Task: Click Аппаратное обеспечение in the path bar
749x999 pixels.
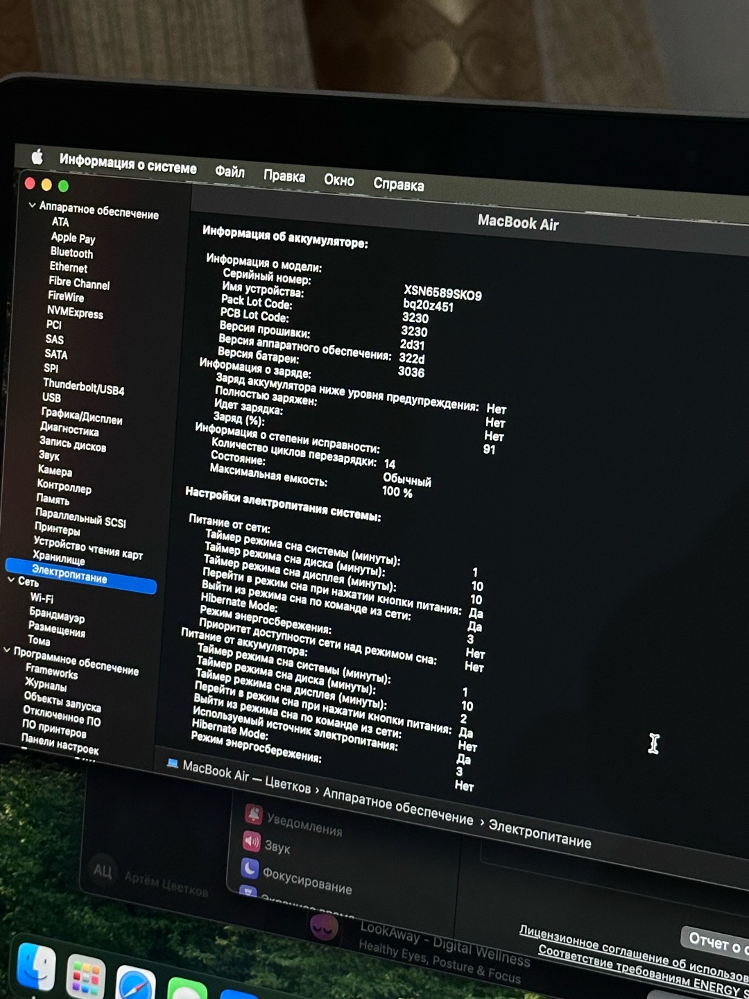Action: (397, 806)
